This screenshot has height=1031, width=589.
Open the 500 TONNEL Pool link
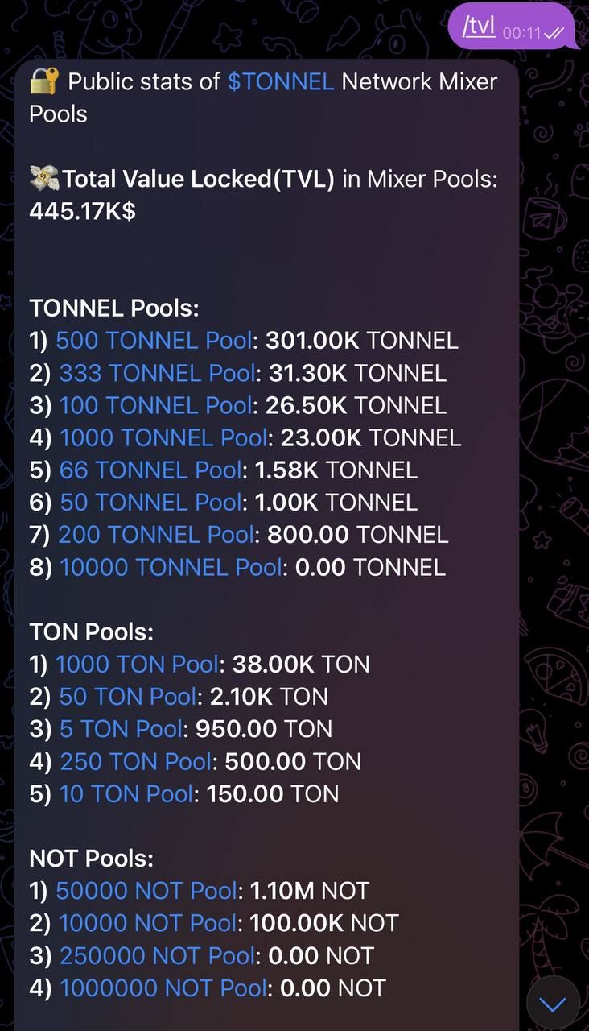[x=154, y=341]
